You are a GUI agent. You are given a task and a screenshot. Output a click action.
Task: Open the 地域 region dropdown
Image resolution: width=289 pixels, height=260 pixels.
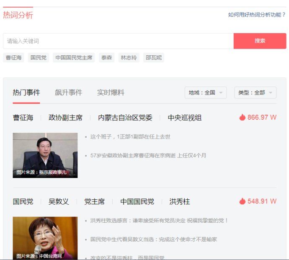[206, 93]
